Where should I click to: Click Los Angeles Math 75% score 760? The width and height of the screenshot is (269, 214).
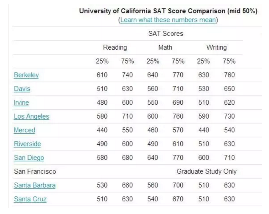tap(178, 116)
